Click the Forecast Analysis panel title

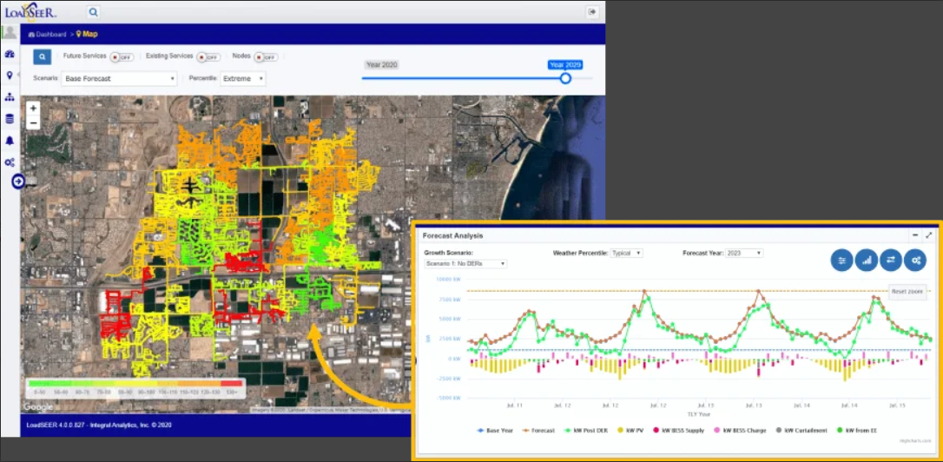[453, 236]
